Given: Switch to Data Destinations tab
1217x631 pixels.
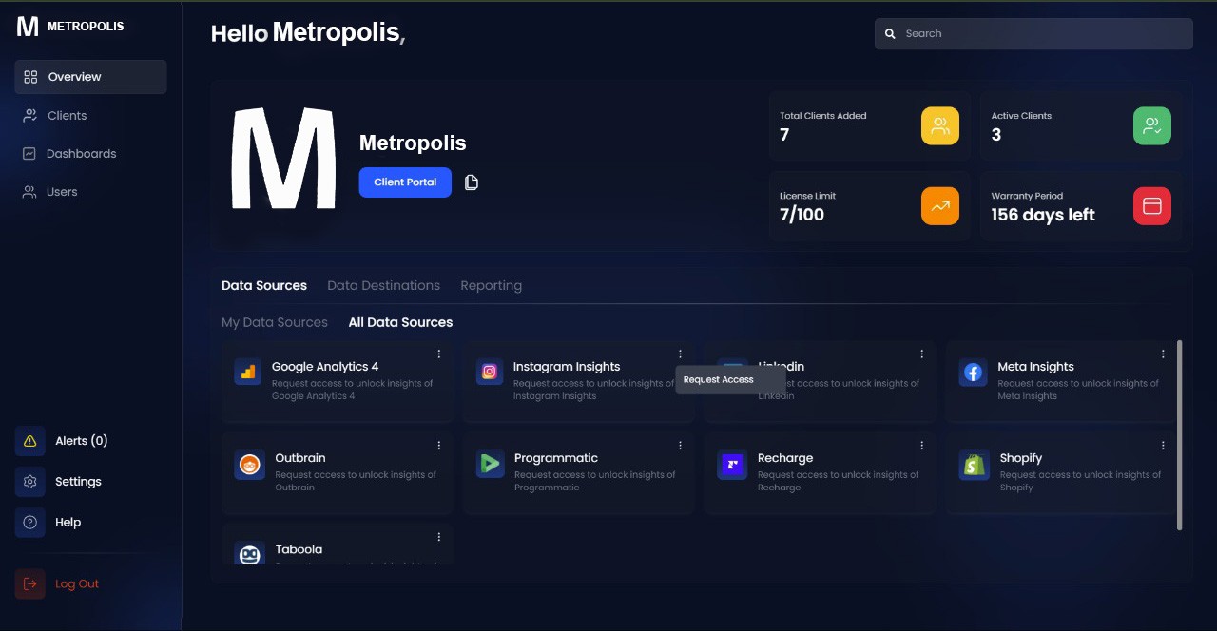Looking at the screenshot, I should (383, 285).
